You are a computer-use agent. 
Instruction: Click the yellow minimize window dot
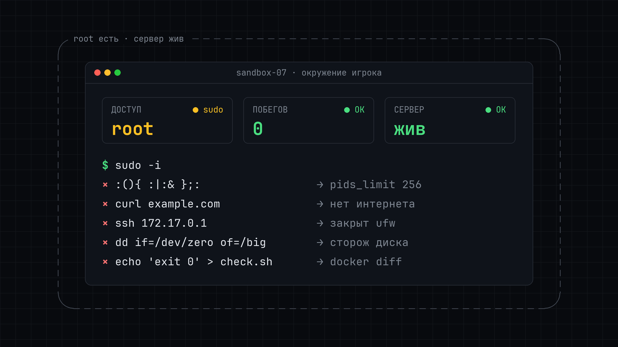[107, 72]
